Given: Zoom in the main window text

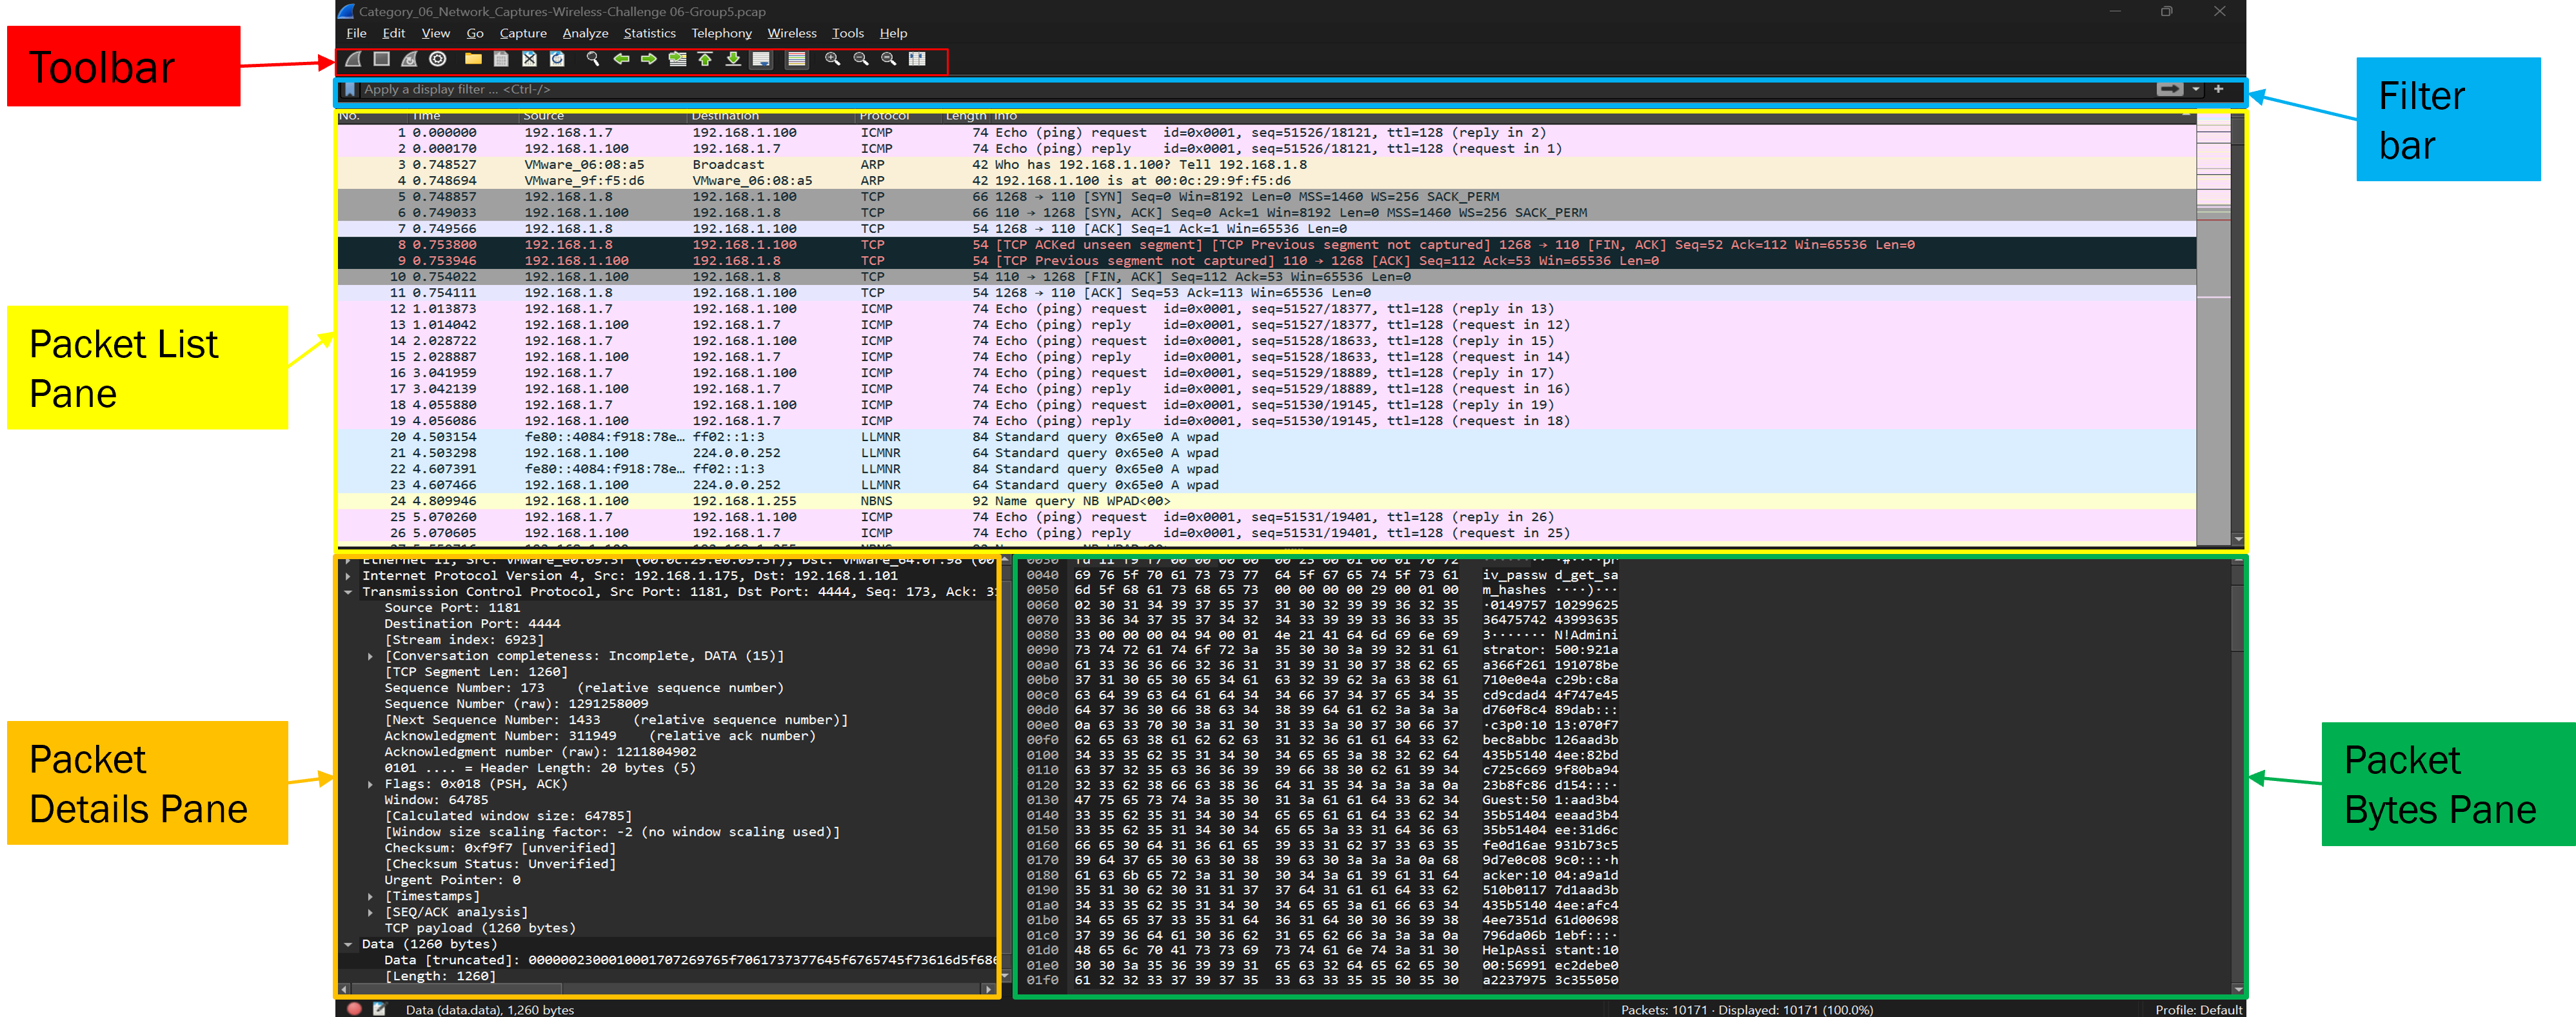Looking at the screenshot, I should 832,60.
